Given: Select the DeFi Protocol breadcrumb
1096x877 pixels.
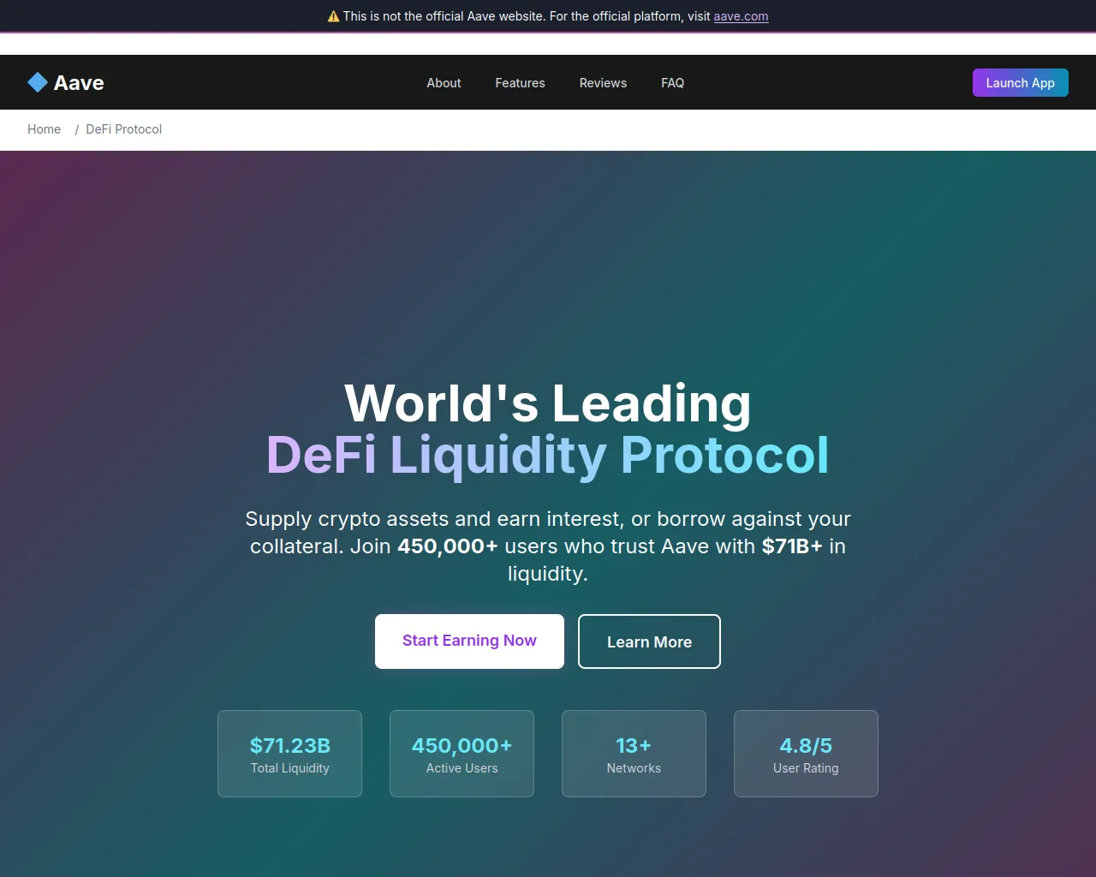Looking at the screenshot, I should click(x=123, y=129).
